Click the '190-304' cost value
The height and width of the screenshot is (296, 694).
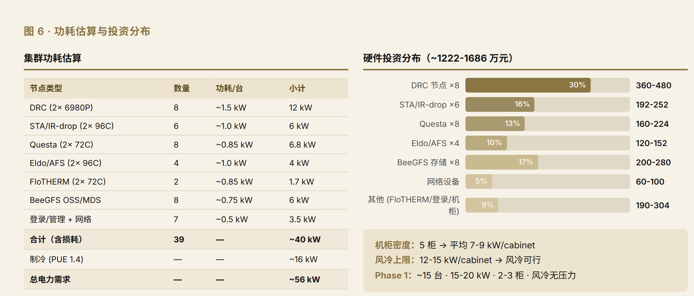tap(652, 205)
